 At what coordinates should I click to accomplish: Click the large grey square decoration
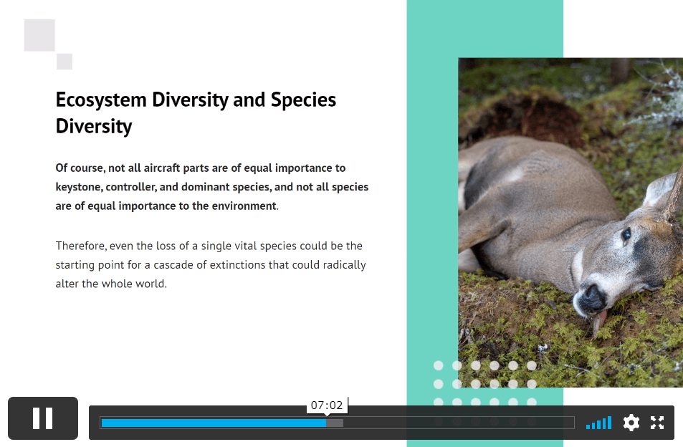(39, 35)
